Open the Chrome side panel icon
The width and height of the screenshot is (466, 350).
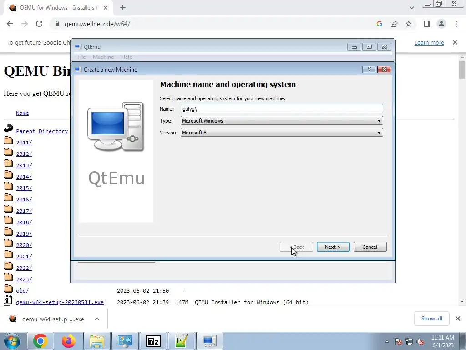pyautogui.click(x=427, y=24)
